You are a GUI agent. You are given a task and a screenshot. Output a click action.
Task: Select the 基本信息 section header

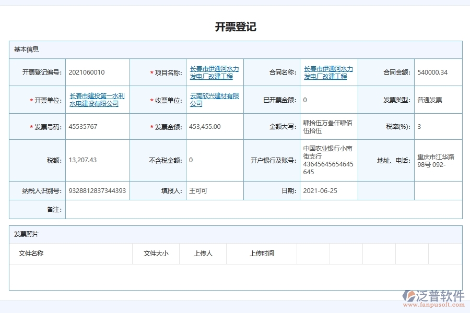[x=25, y=50]
